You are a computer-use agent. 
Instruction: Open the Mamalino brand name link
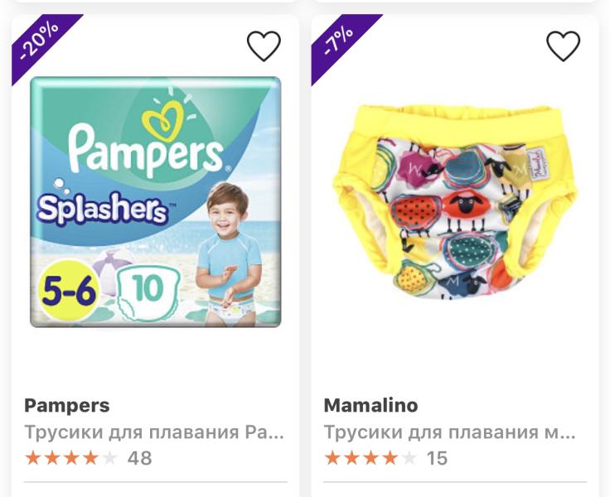coord(370,406)
